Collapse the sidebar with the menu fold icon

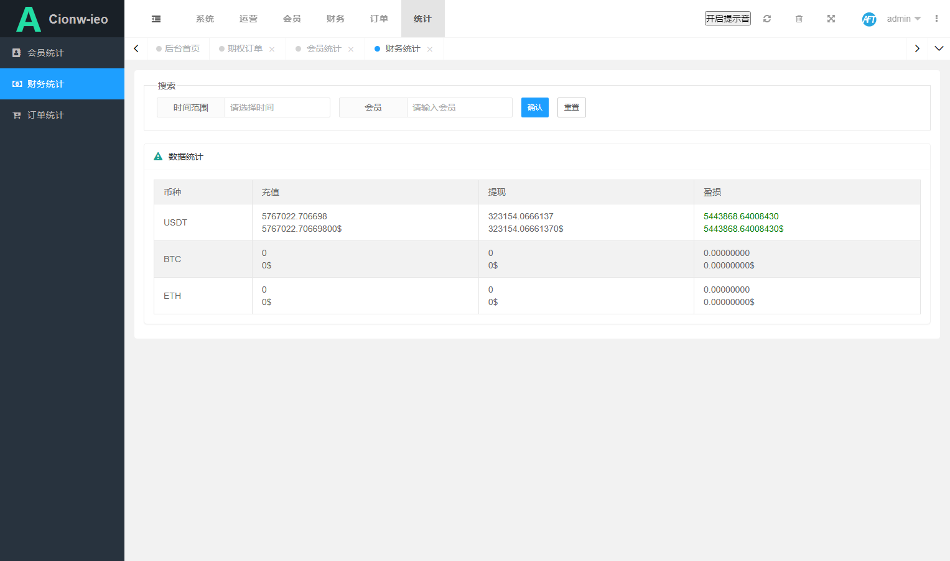point(156,19)
